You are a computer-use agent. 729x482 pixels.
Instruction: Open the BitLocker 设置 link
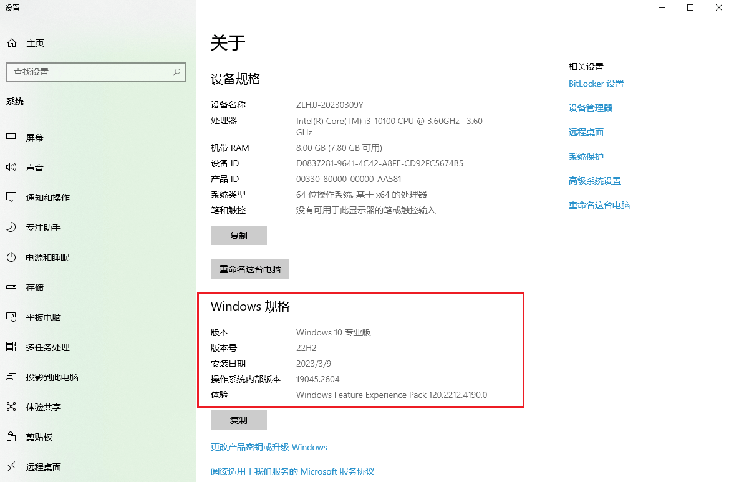pos(596,83)
